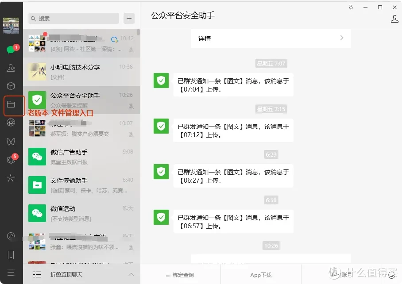
Task: Open the 文件传输助手 conversation
Action: tap(81, 185)
